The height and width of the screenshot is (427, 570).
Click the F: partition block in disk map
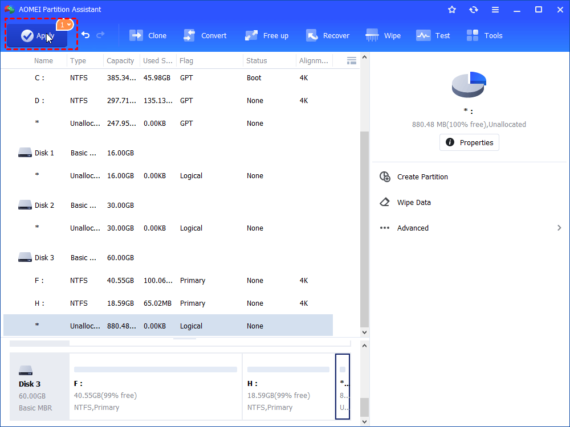tap(156, 387)
